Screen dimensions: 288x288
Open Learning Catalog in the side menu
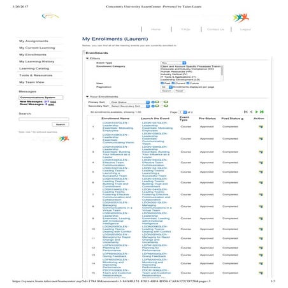point(34,68)
